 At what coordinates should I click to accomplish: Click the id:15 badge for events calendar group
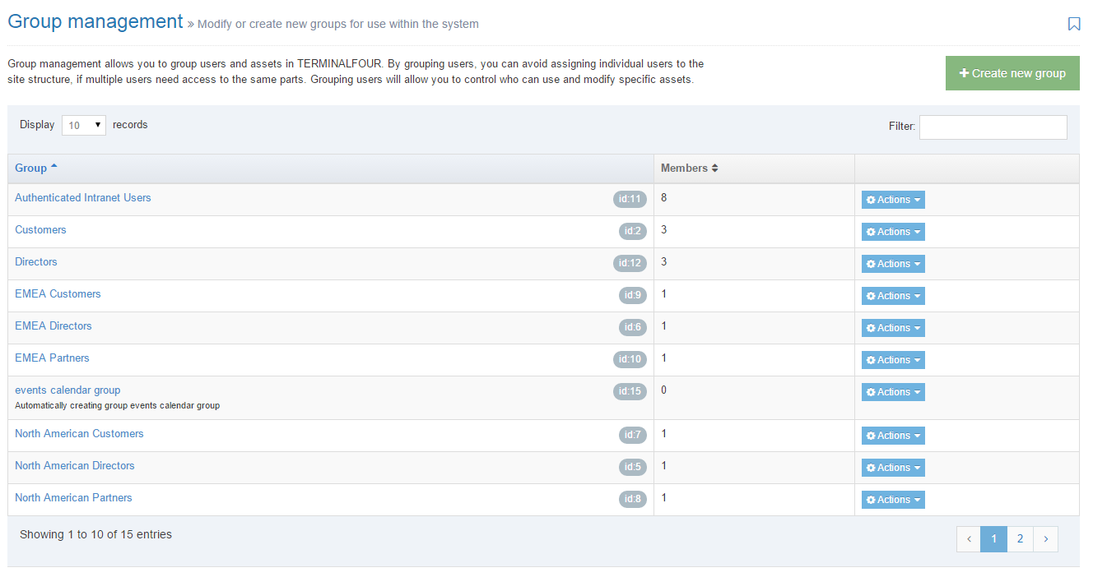coord(630,392)
